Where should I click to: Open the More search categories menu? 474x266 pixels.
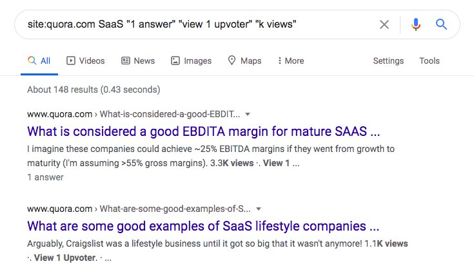coord(290,61)
